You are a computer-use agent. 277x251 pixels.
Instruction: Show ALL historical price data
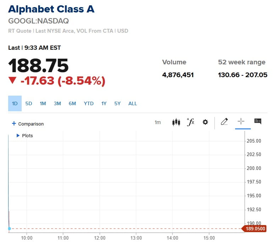pyautogui.click(x=133, y=103)
